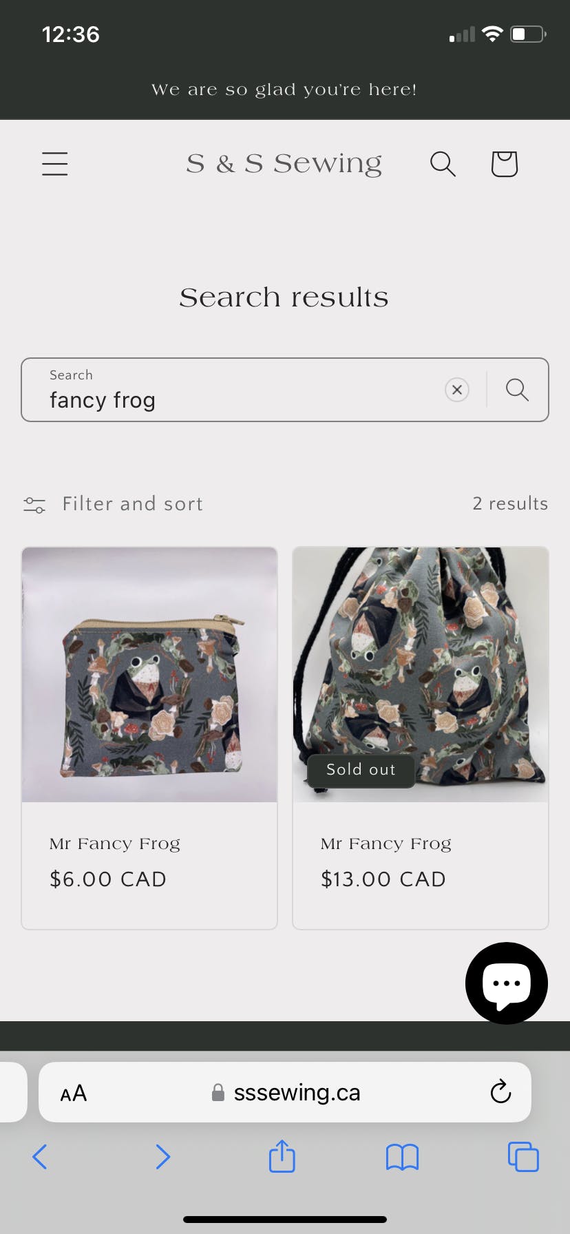
Task: Open the shopping cart bag icon
Action: [504, 164]
